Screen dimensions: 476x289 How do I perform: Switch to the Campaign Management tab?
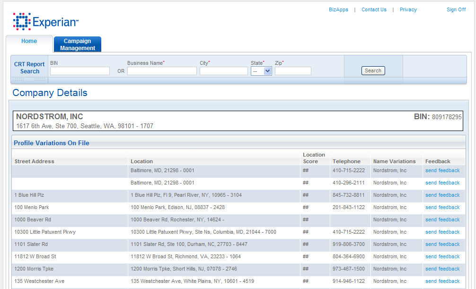[78, 44]
